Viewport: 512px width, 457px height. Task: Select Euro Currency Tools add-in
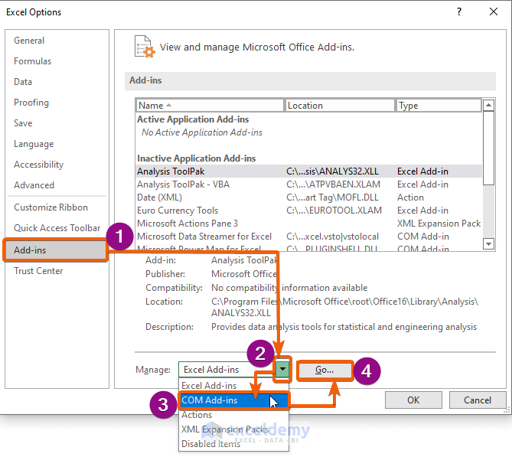coord(308,211)
